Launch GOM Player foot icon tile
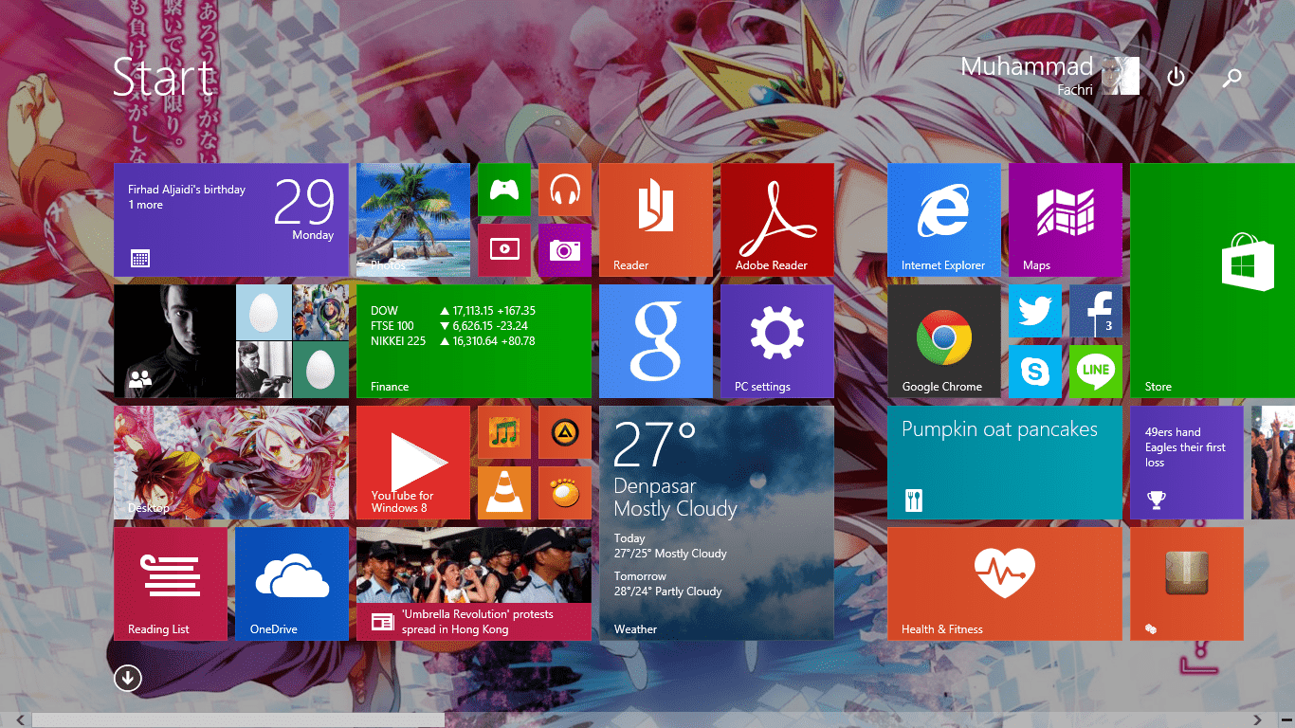Viewport: 1295px width, 728px height. coord(564,493)
